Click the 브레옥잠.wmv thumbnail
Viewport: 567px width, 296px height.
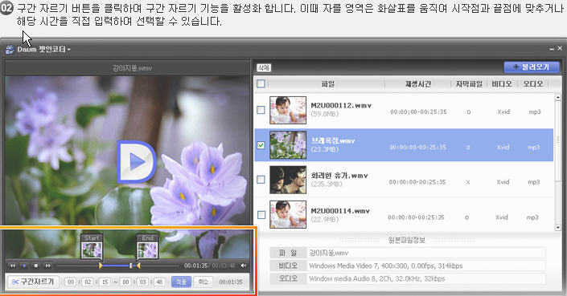288,145
